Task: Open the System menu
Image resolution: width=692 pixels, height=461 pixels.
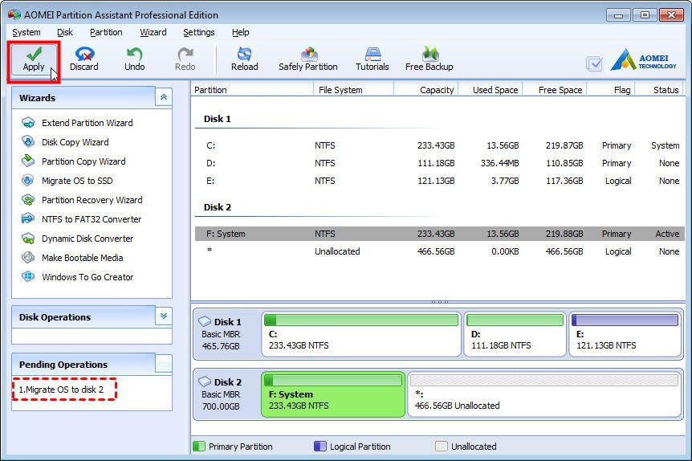Action: tap(26, 32)
